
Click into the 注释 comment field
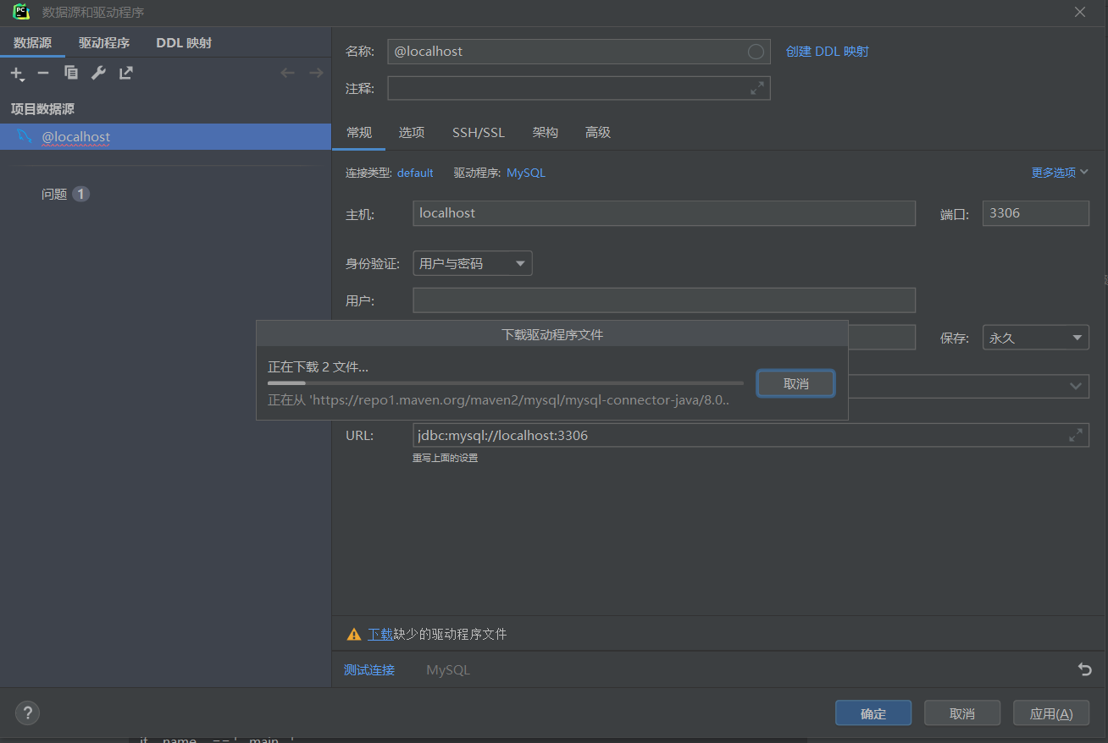click(579, 88)
